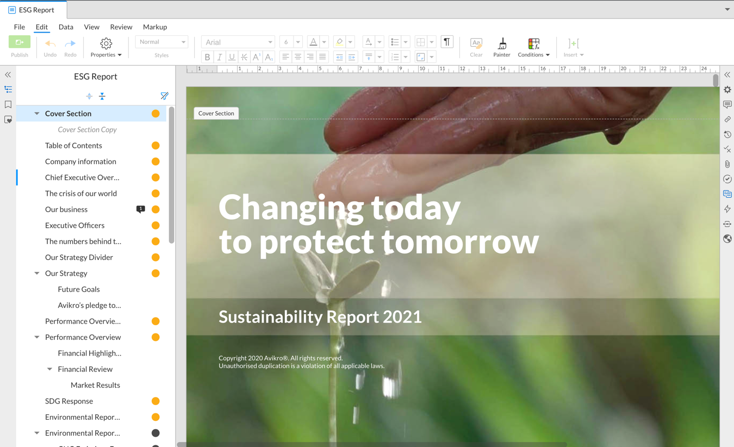Screen dimensions: 734x447
Task: Open the Insert dropdown
Action: [574, 47]
